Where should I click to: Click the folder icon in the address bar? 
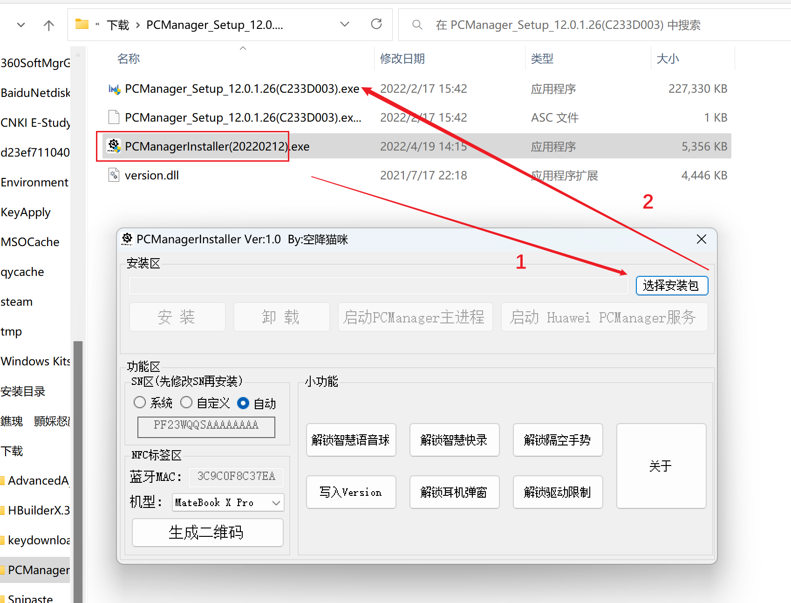click(82, 24)
